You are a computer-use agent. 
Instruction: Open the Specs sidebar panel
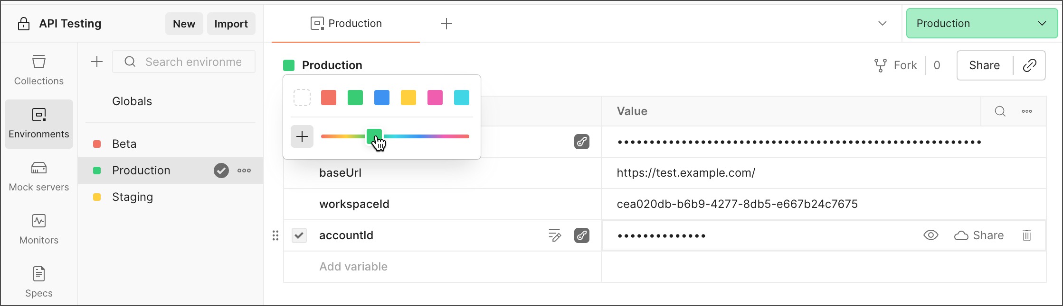pos(38,281)
